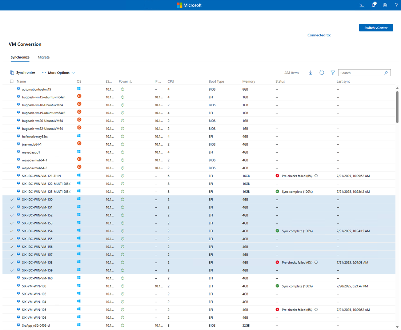Viewport: 401px width, 330px height.
Task: Click the 7/28/2025, 6:21:47 PM timestamp
Action: (352, 286)
